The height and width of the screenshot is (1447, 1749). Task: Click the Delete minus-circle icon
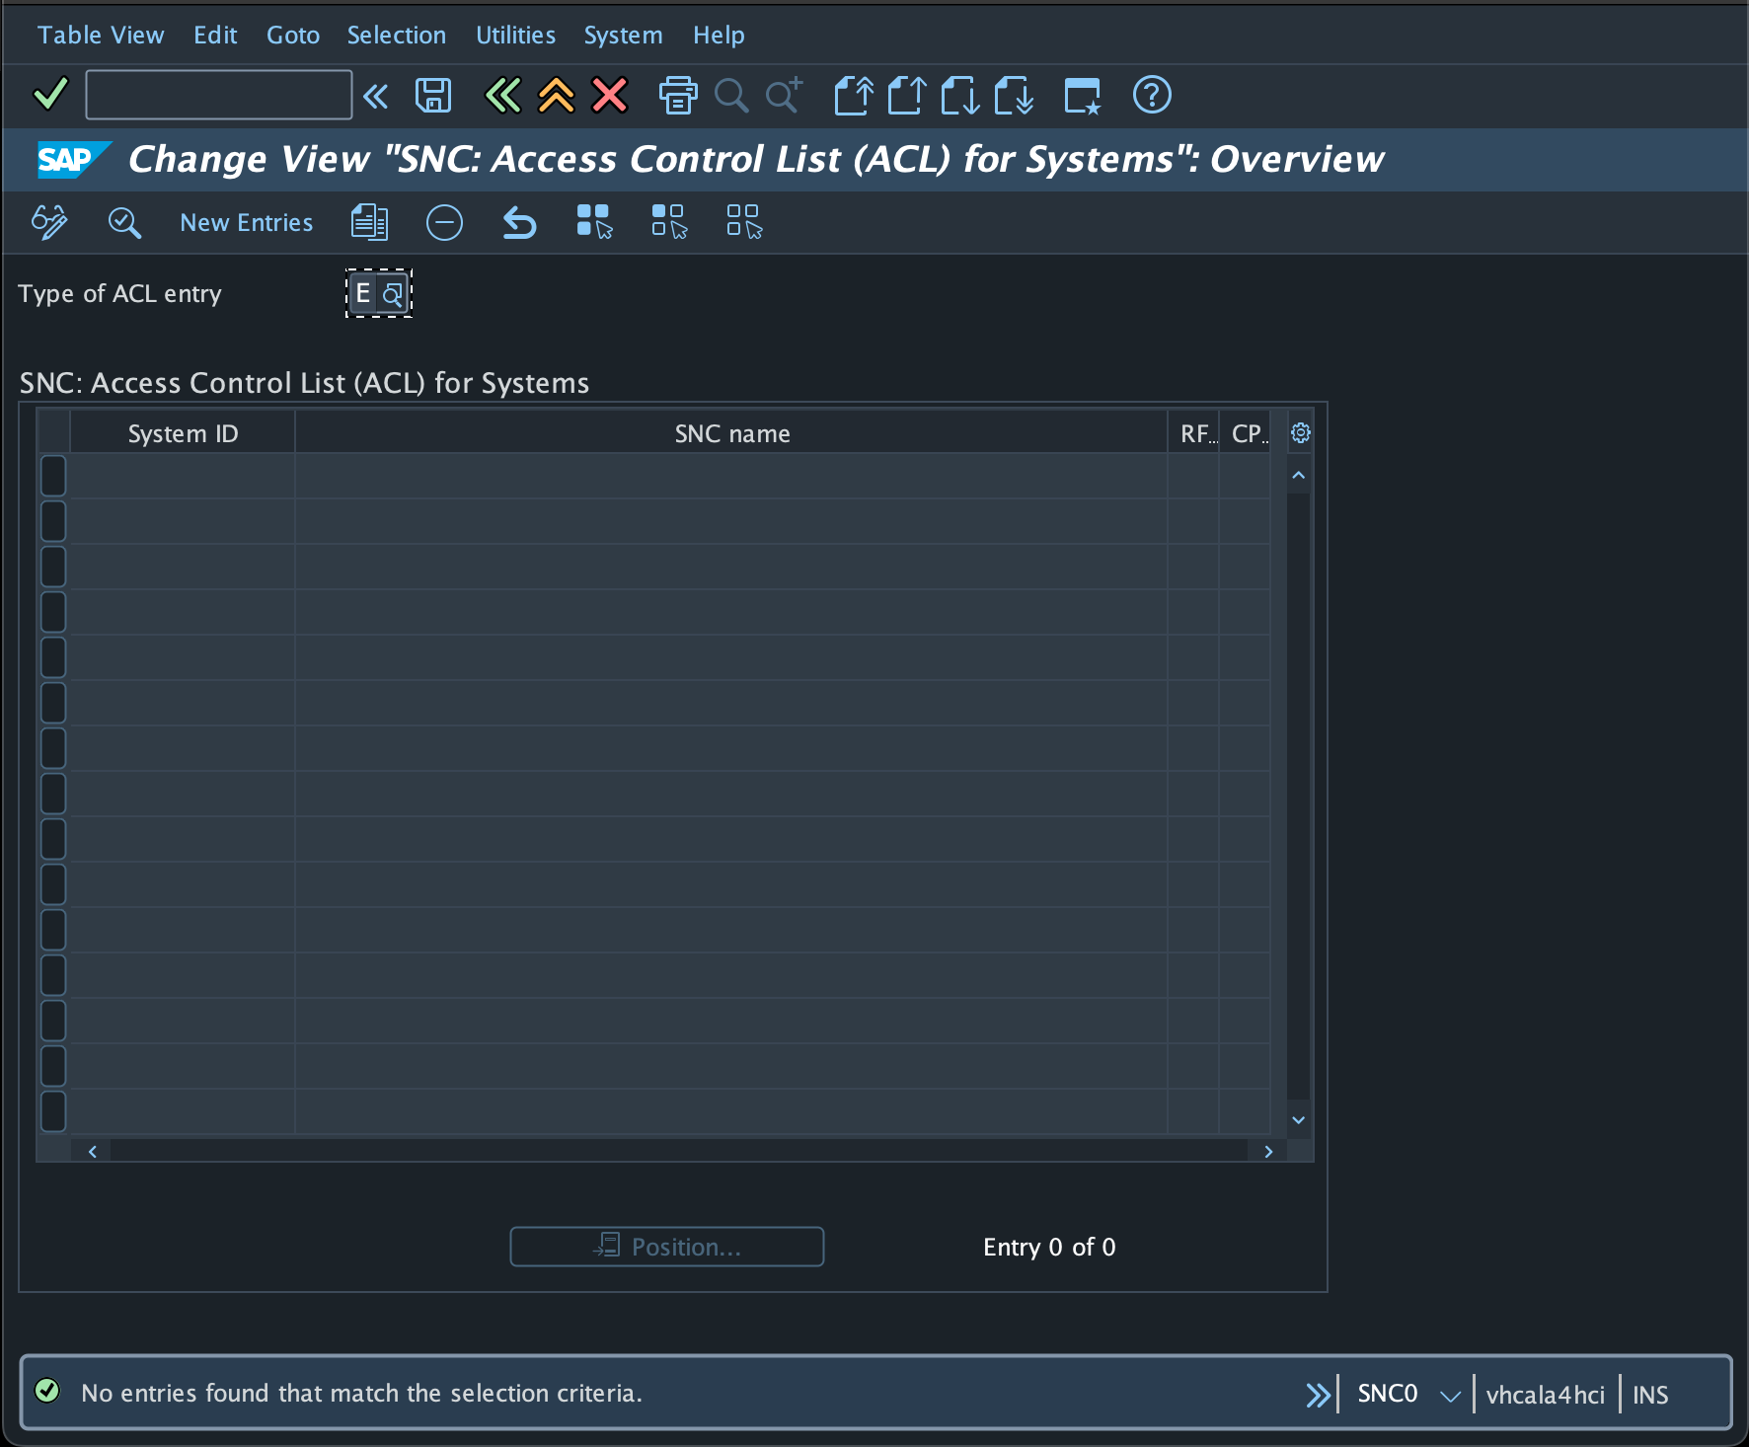(444, 223)
